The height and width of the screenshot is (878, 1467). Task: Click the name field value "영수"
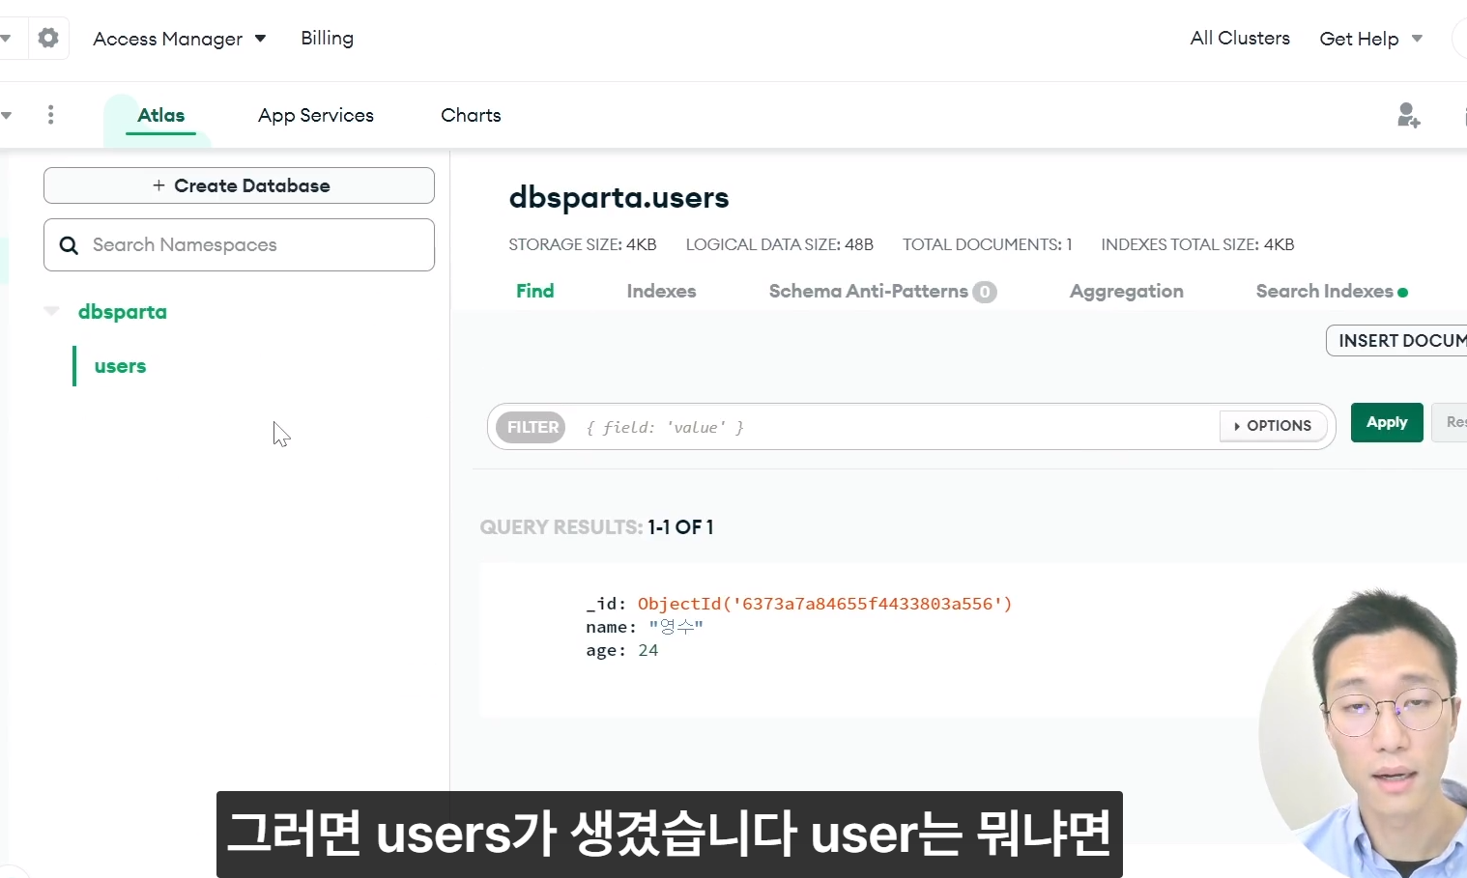pos(676,627)
